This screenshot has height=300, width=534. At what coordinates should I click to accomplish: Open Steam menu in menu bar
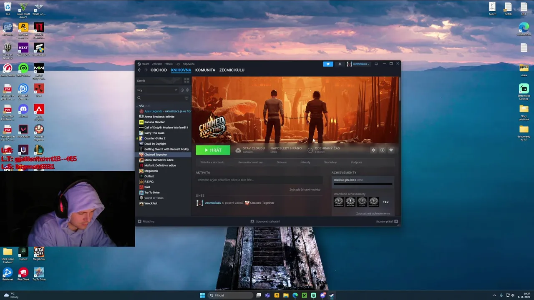pyautogui.click(x=143, y=64)
